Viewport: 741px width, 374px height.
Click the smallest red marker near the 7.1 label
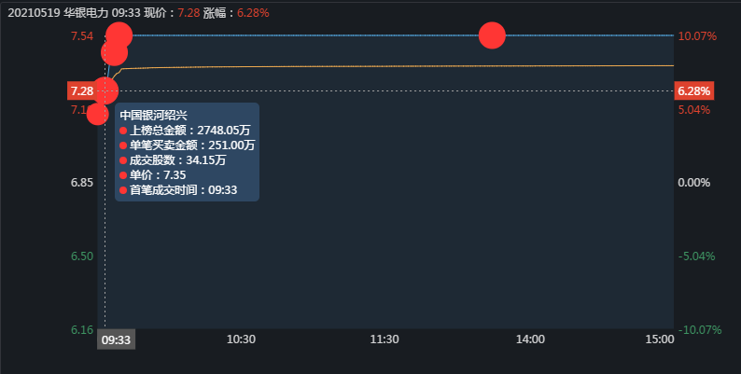tap(97, 114)
